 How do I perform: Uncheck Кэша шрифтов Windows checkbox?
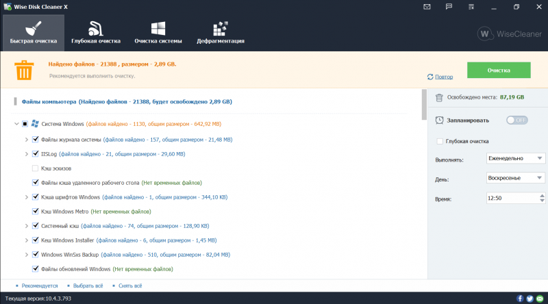(35, 197)
